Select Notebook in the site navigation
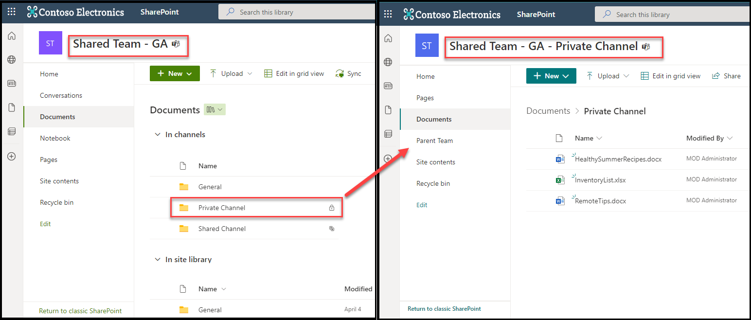 coord(55,138)
